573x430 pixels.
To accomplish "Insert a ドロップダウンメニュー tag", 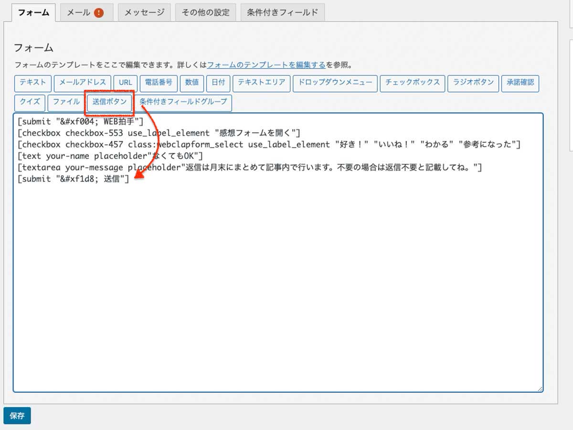I will click(335, 83).
